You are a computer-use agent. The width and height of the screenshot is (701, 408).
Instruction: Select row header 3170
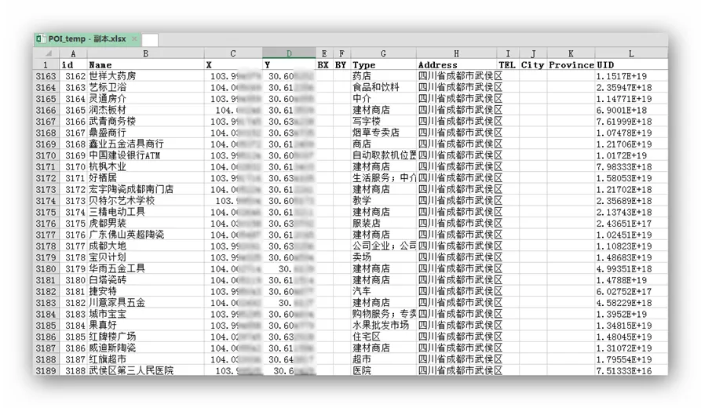(46, 155)
